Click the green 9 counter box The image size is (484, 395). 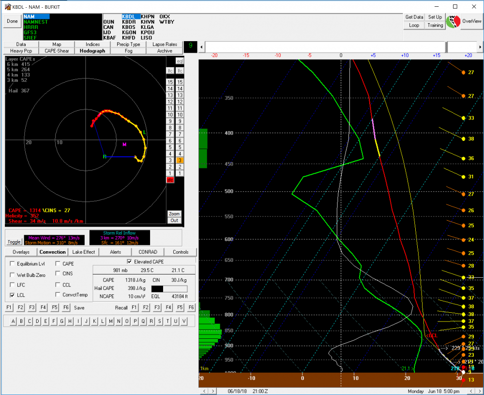pyautogui.click(x=190, y=46)
